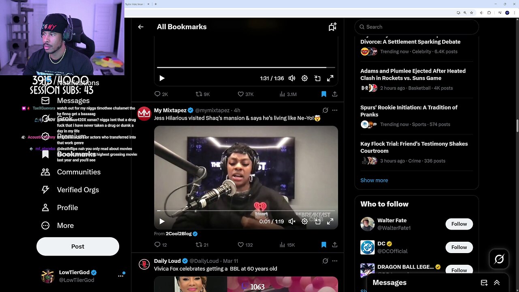Click the Grok icon on Daily Loud post
Viewport: 519px width, 292px height.
pyautogui.click(x=325, y=261)
